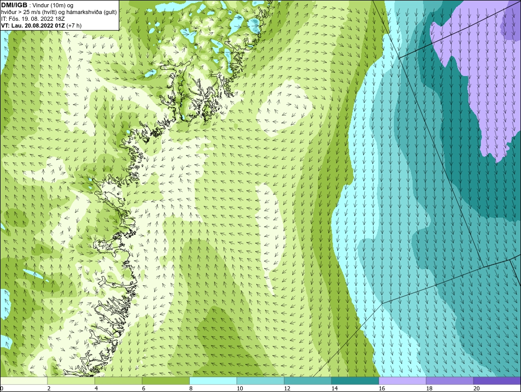Screen dimensions: 521x392
Task: Click the 12–14 m/s teal swatch
Action: click(x=308, y=381)
